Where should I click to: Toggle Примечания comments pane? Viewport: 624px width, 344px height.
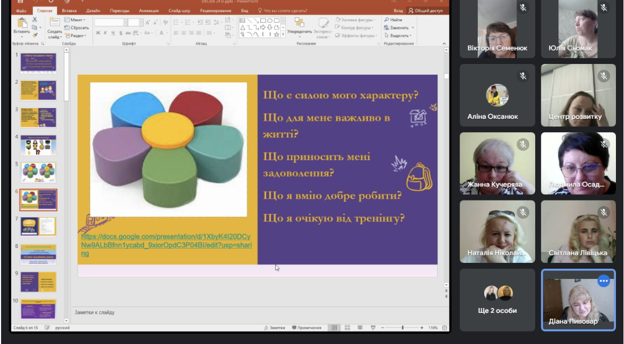click(x=307, y=328)
